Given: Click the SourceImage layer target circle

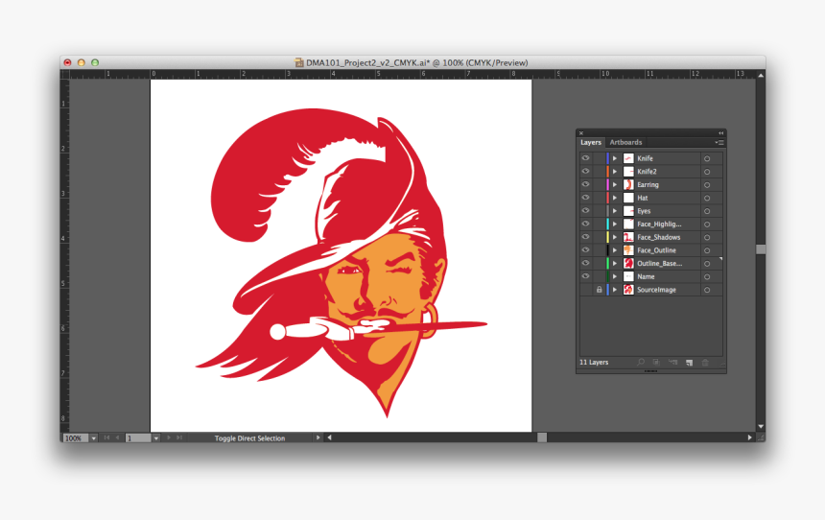Looking at the screenshot, I should tap(707, 290).
